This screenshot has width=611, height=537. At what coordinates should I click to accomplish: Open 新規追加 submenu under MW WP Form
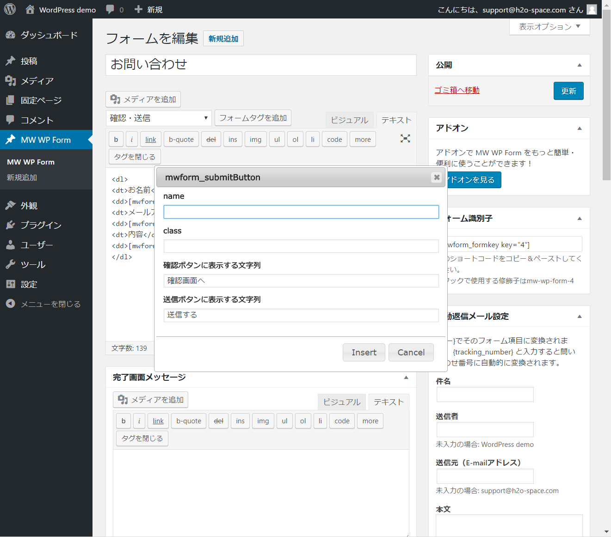22,177
